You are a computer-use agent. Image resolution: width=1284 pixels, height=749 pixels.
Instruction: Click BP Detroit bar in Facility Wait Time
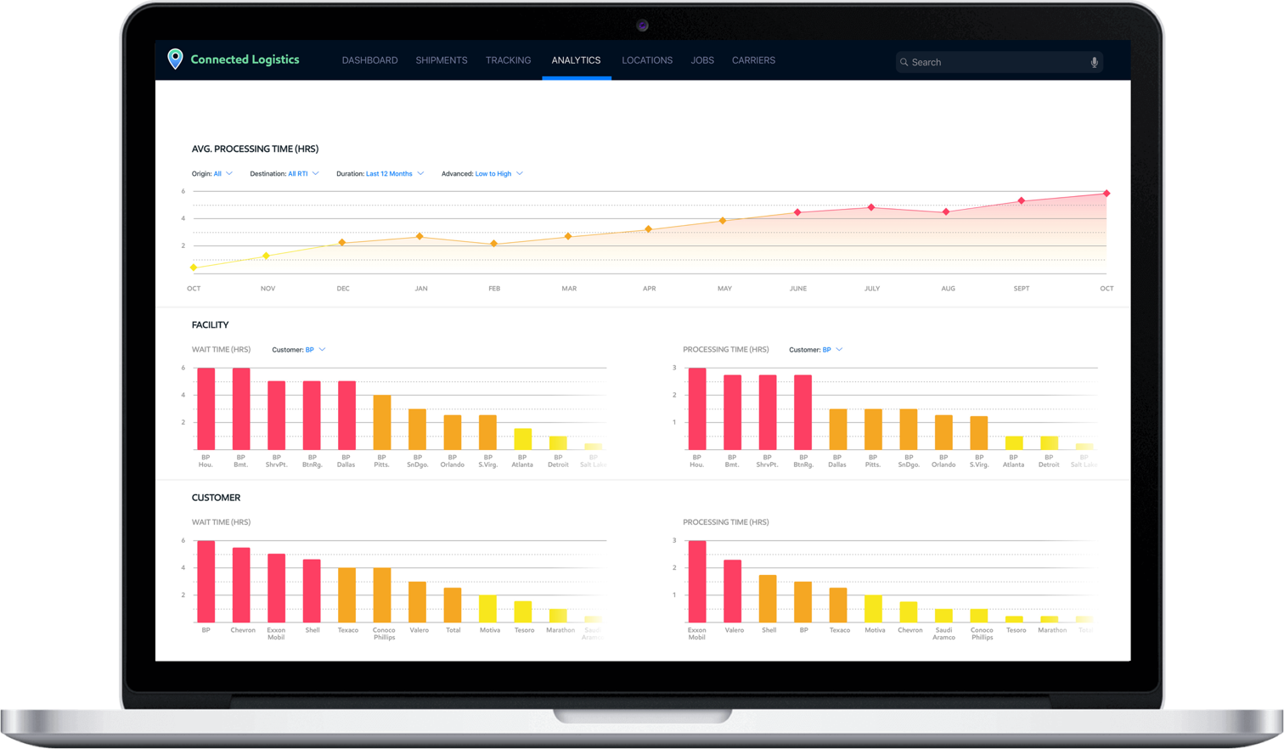[x=558, y=442]
